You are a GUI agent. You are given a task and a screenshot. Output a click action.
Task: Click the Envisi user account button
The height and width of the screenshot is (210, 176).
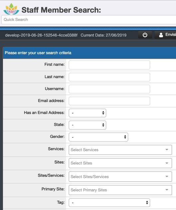pyautogui.click(x=165, y=35)
